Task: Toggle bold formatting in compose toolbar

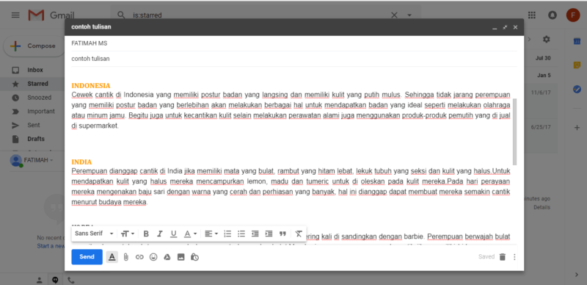Action: 146,234
